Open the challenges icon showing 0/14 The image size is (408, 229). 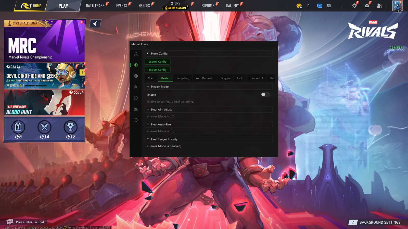44,127
